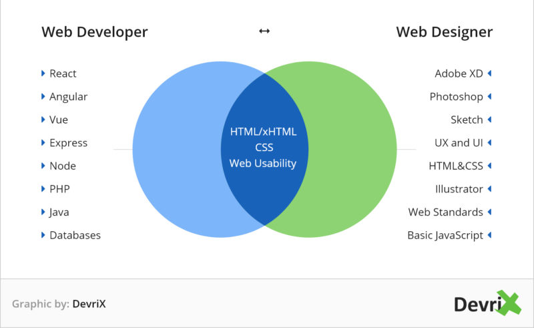Image resolution: width=534 pixels, height=328 pixels.
Task: Click the Express list item
Action: point(68,143)
